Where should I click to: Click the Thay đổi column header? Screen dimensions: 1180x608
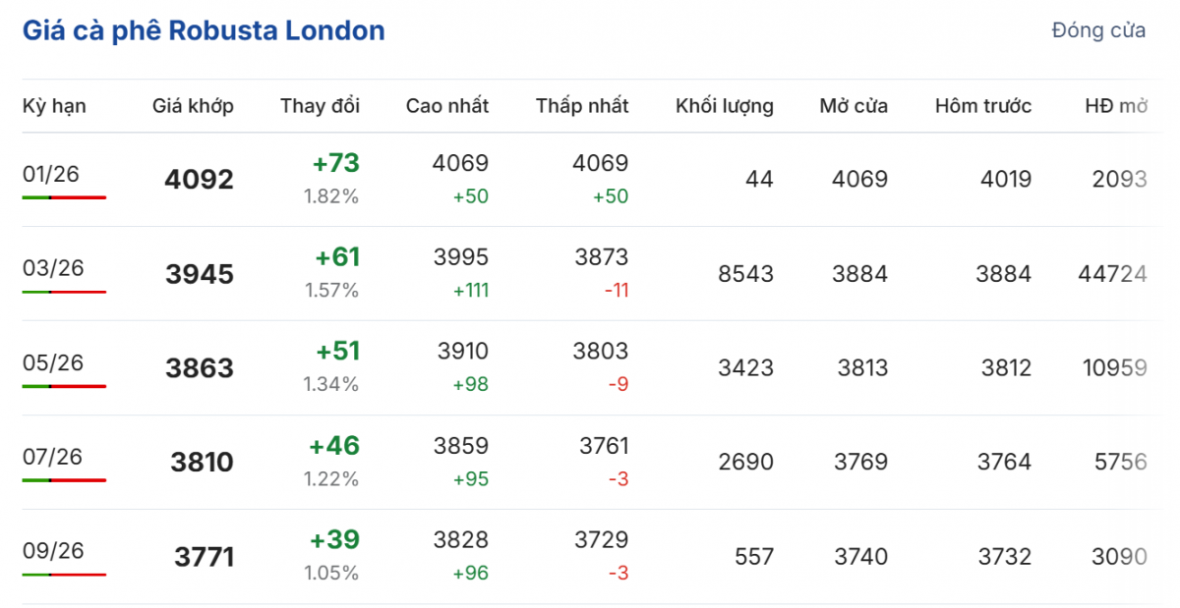[x=320, y=106]
